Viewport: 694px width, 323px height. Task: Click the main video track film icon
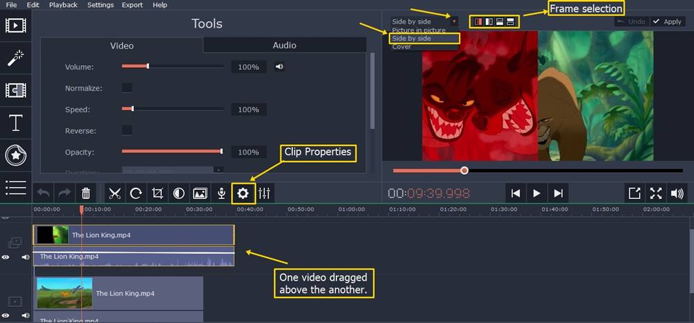[15, 302]
